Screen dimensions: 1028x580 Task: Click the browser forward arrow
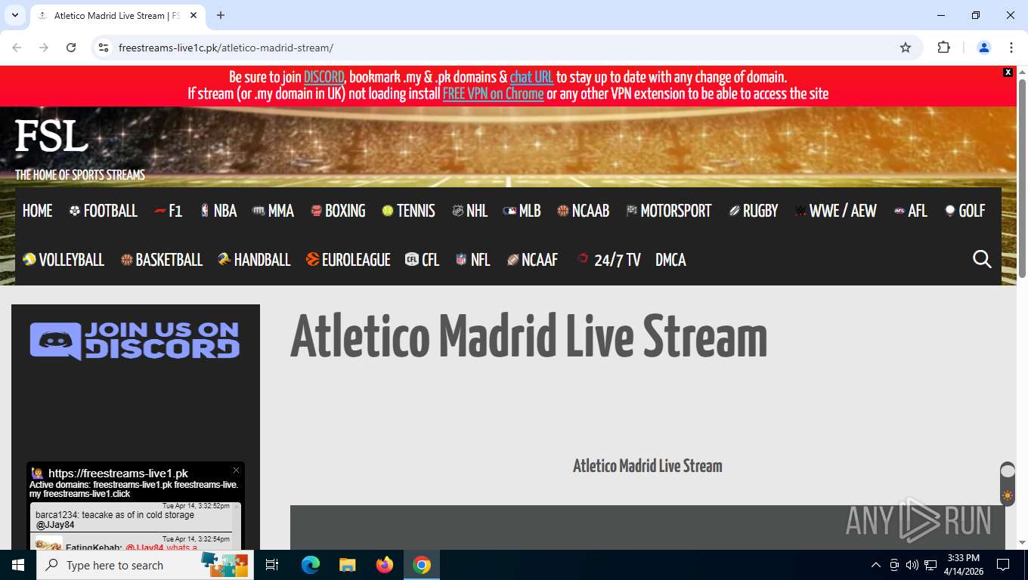coord(44,48)
